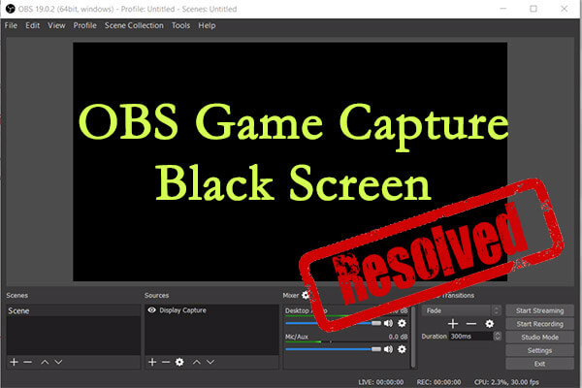
Task: Hide the Display Capture source eye icon
Action: (x=152, y=310)
